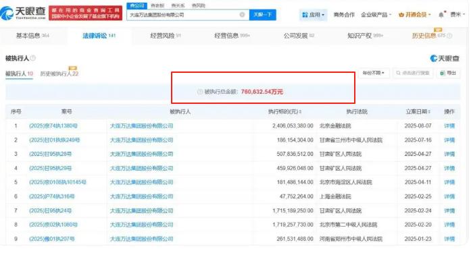Viewport: 471px width, 255px height.
Task: Switch to 历史被执行人 sub-tab
Action: [59, 74]
